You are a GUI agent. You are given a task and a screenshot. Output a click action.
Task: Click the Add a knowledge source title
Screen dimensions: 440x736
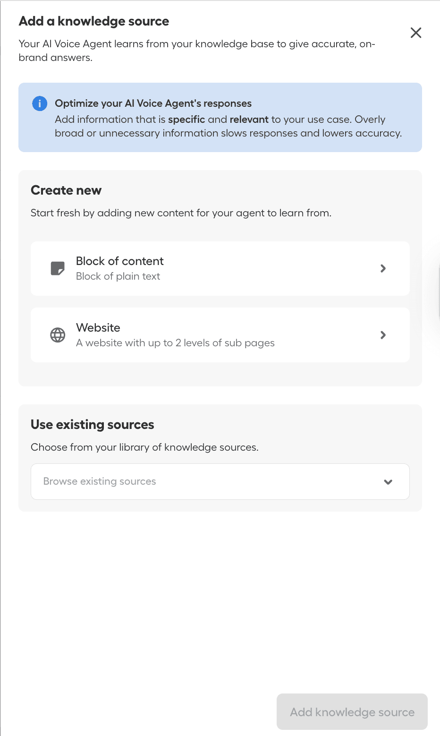[x=93, y=21]
